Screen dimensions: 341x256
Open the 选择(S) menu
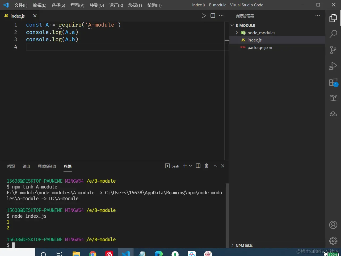(58, 5)
